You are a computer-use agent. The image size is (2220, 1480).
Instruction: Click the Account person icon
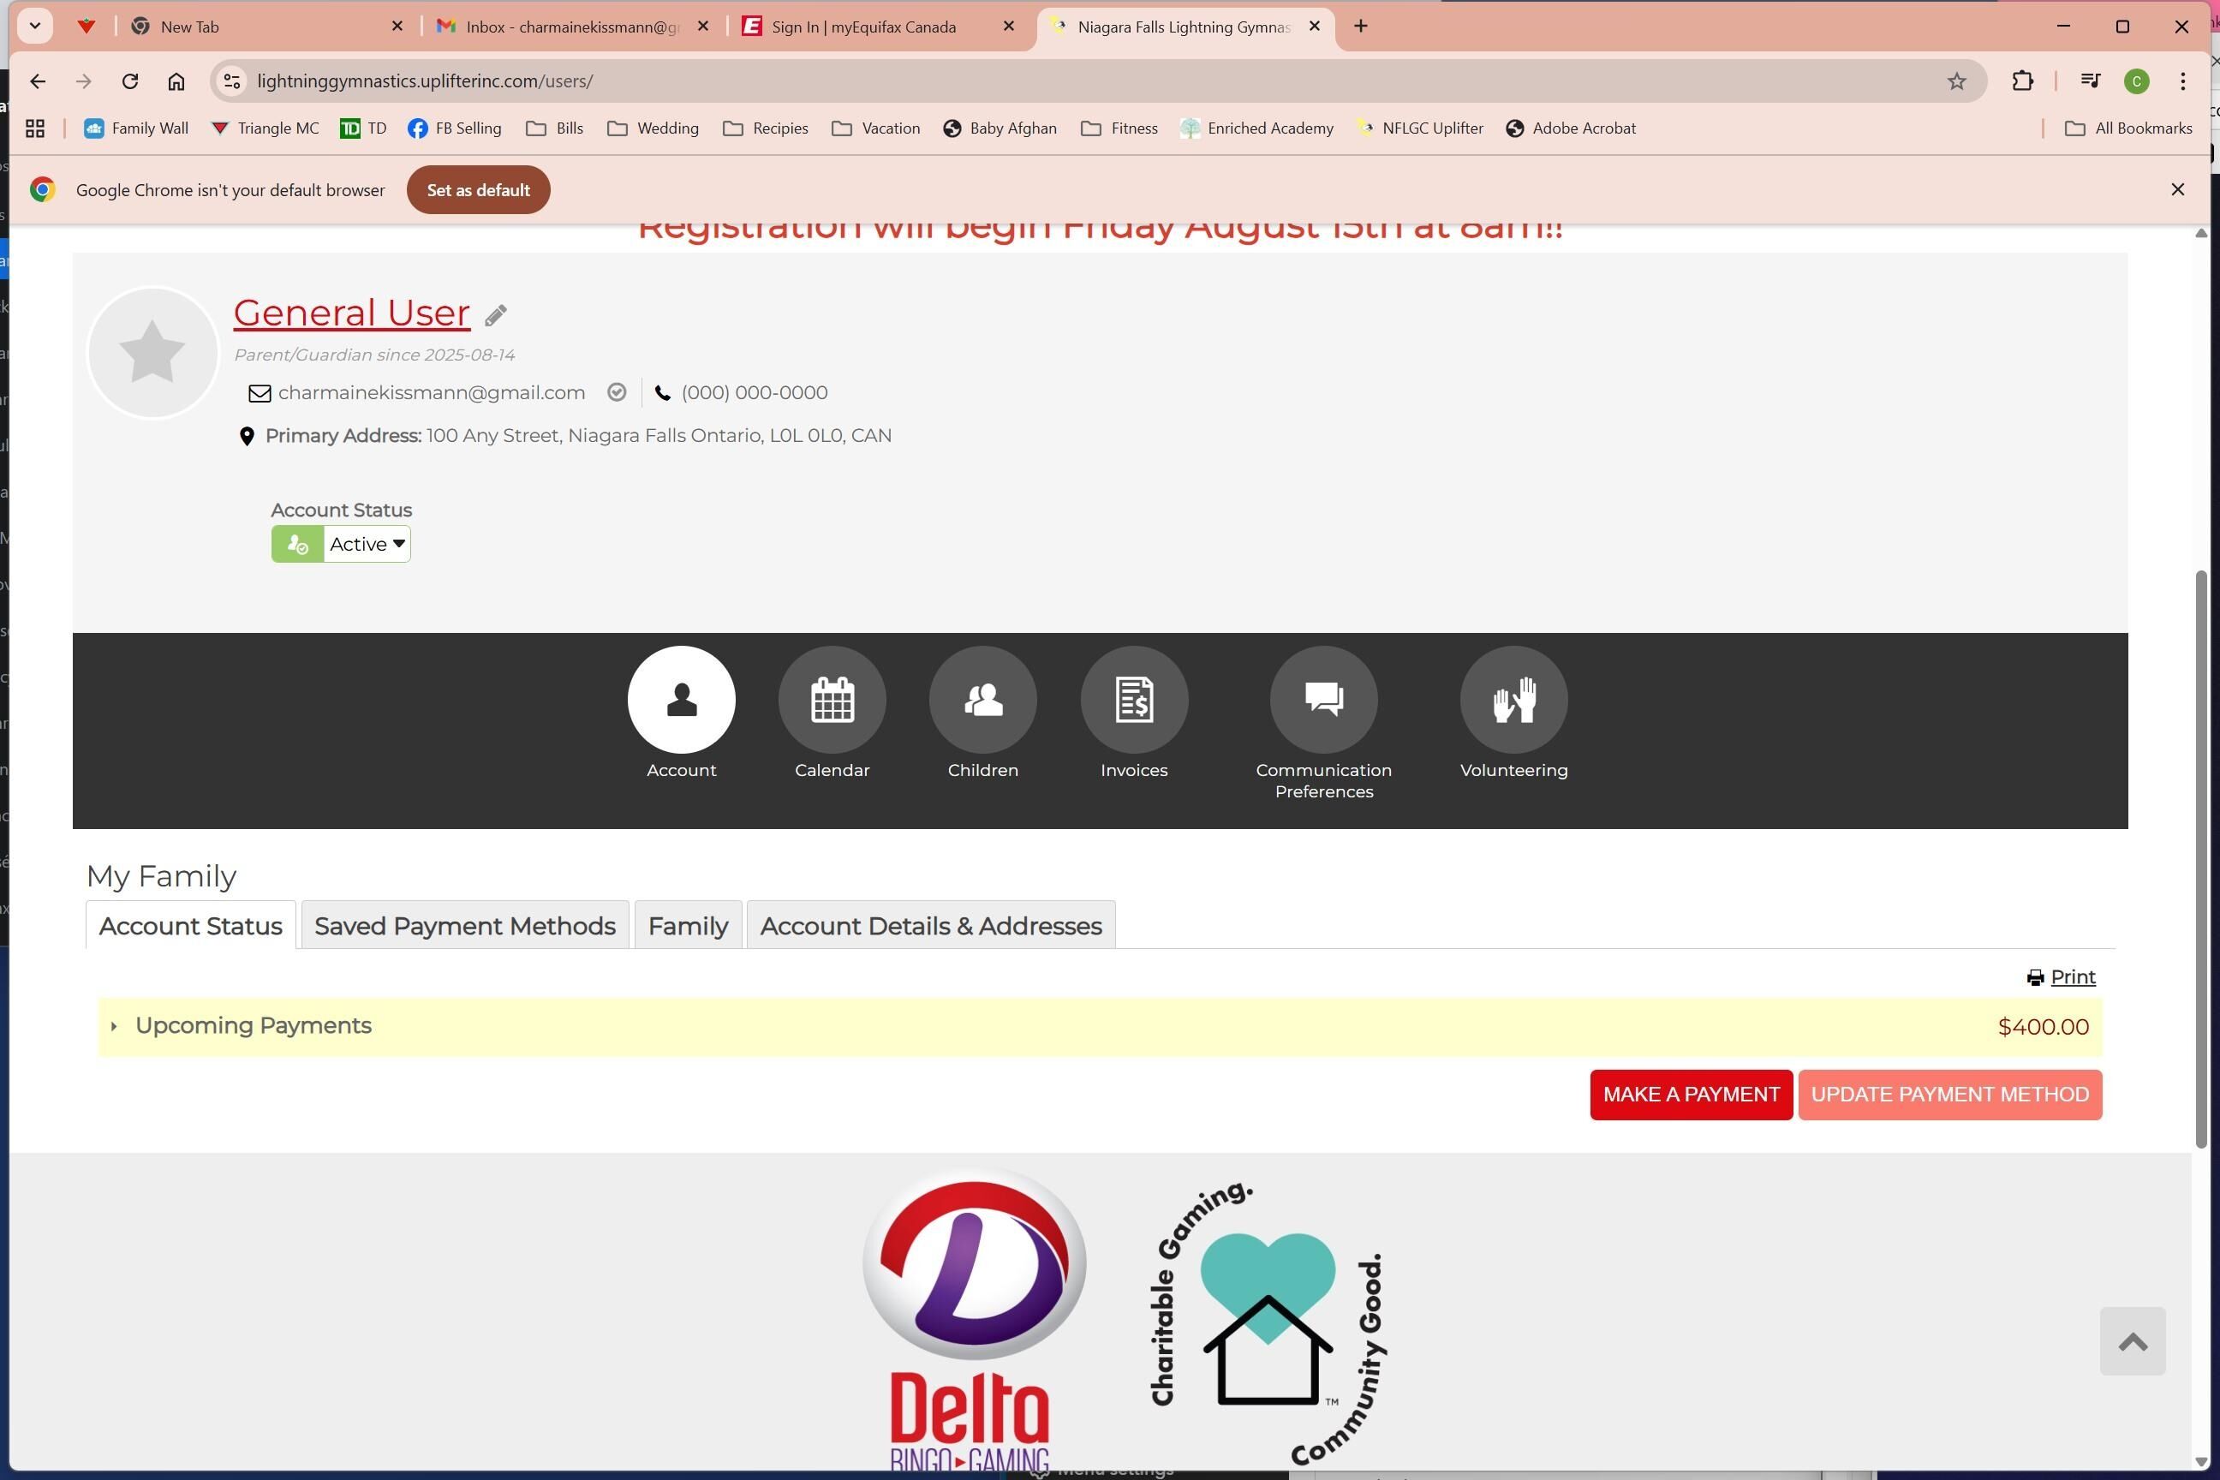681,700
